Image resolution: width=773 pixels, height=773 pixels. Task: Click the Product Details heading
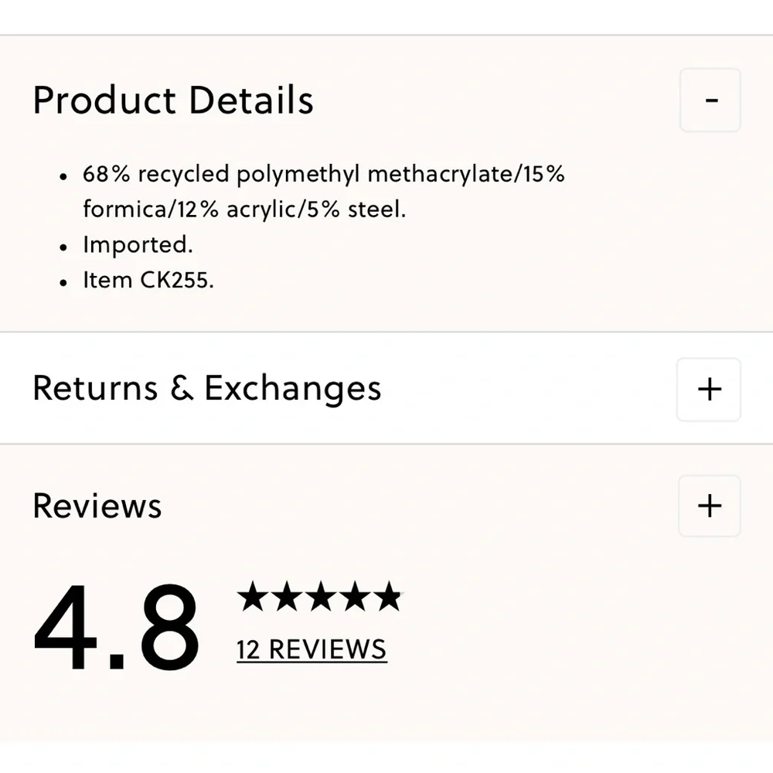click(x=173, y=100)
